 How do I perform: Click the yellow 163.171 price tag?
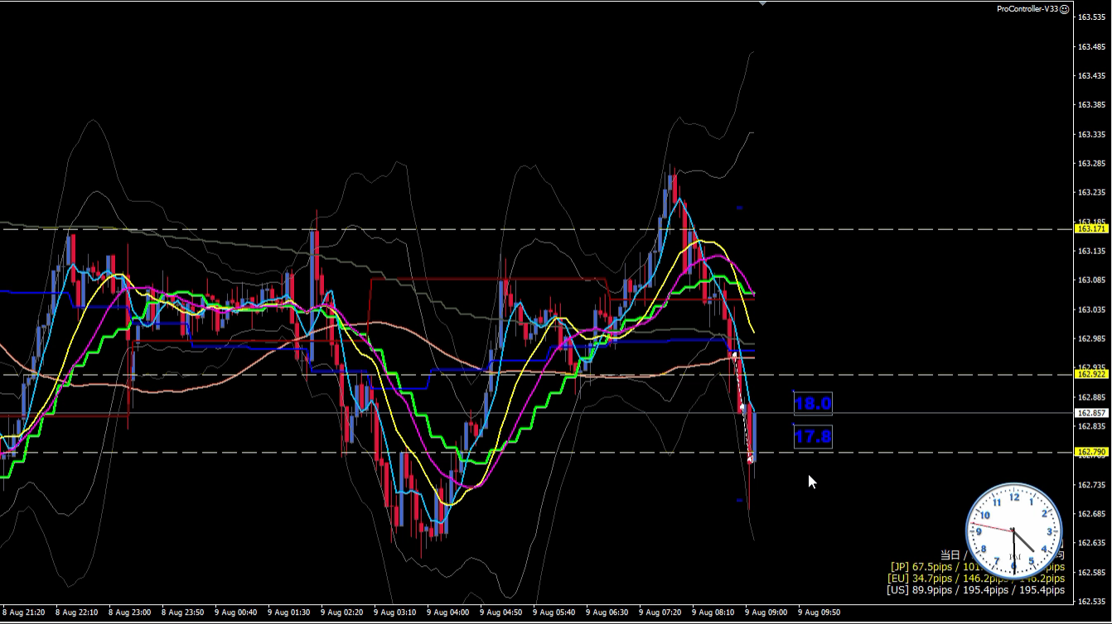[1091, 228]
